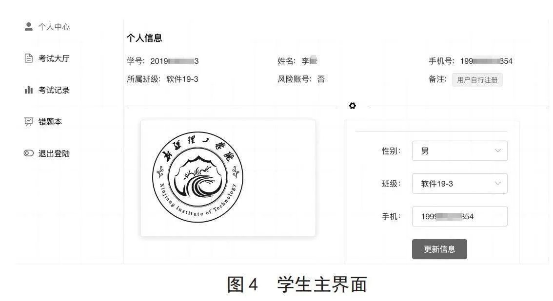Click the 个人信息 section heading

click(144, 38)
